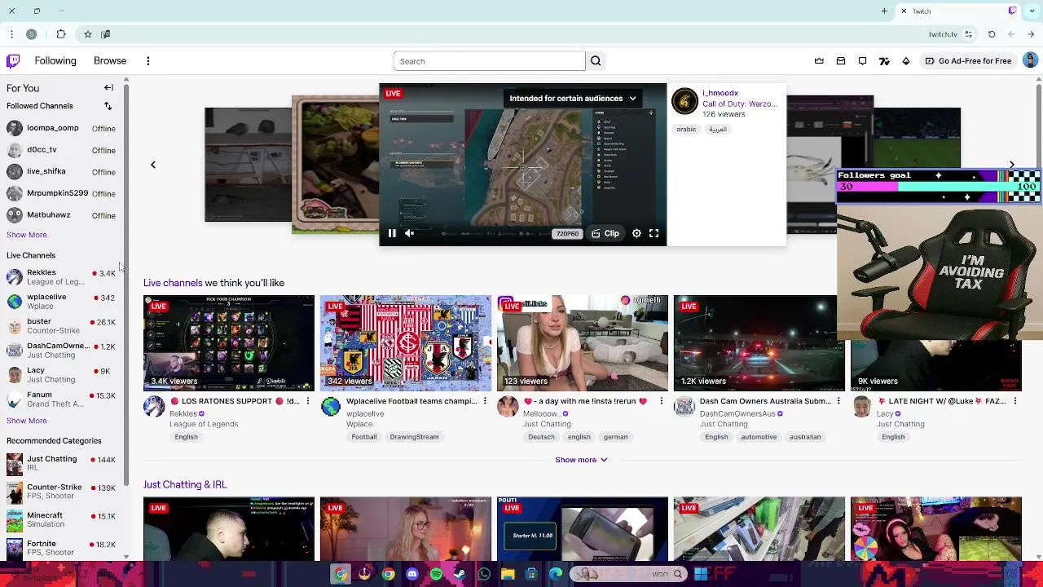Image resolution: width=1043 pixels, height=587 pixels.
Task: Sort the Followed Channels list
Action: pyautogui.click(x=108, y=106)
